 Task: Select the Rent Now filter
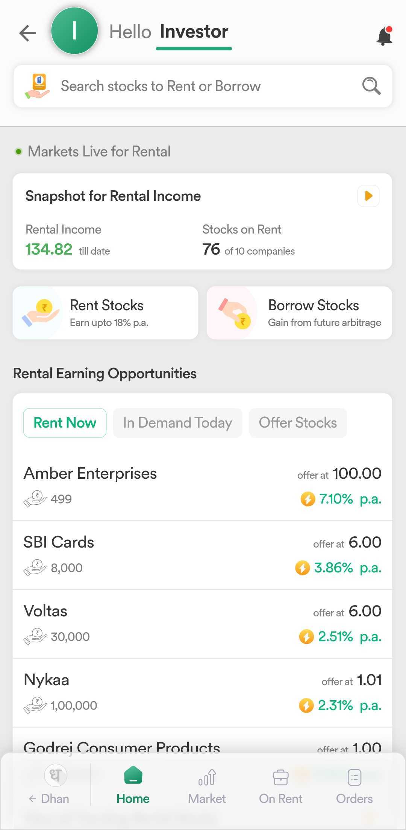pos(65,423)
